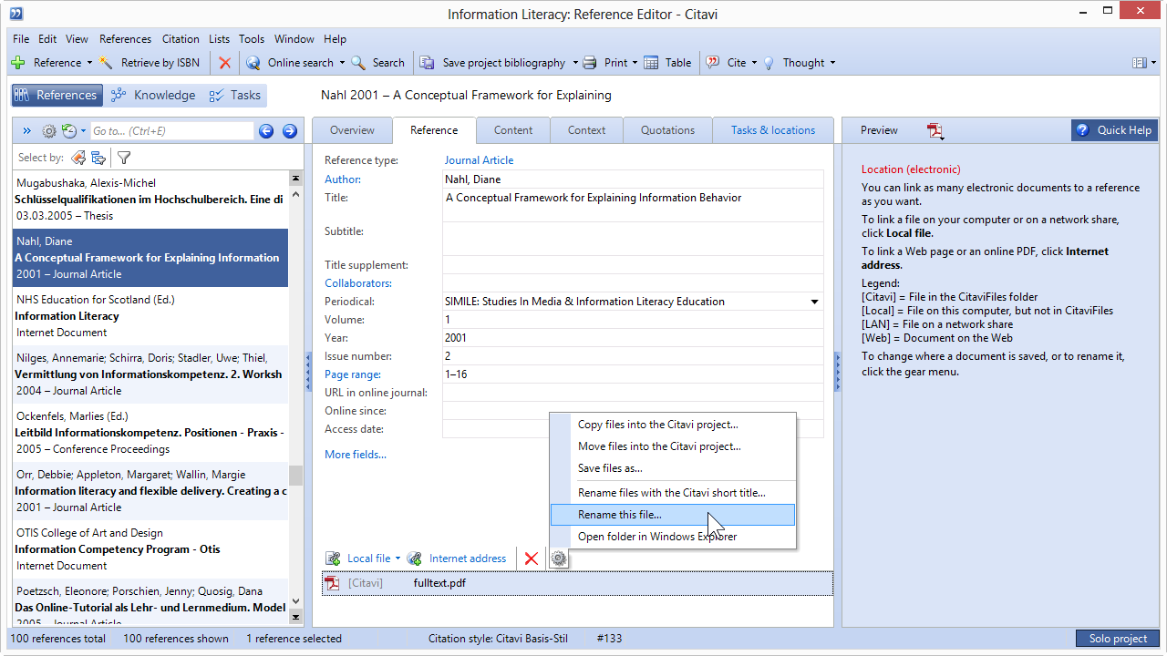
Task: Open the Cite dropdown arrow
Action: pyautogui.click(x=755, y=63)
